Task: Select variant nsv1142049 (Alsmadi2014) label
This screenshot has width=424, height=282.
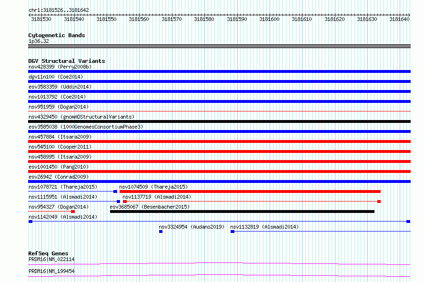Action: (63, 217)
